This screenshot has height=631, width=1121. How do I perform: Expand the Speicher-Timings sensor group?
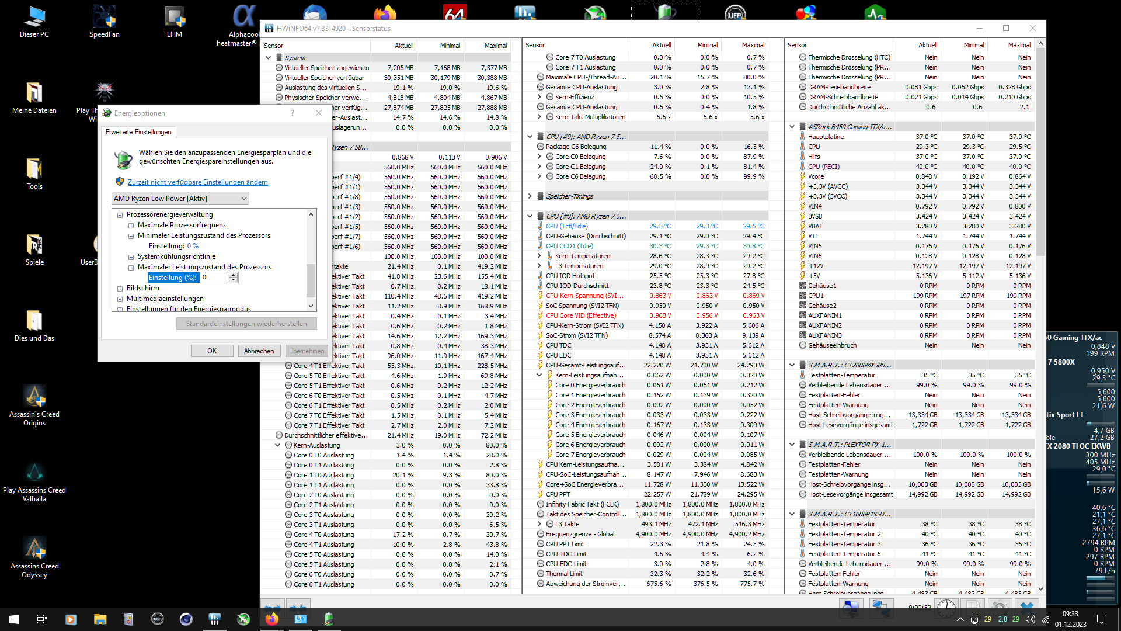point(530,196)
